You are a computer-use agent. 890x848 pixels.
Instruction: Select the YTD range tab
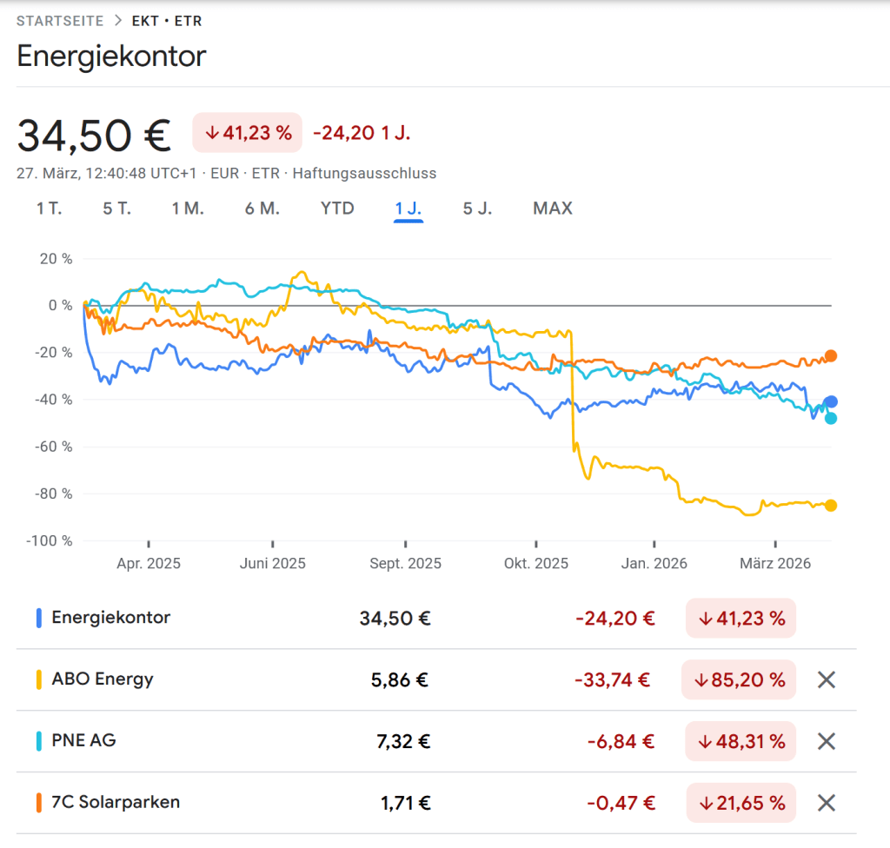(x=337, y=209)
